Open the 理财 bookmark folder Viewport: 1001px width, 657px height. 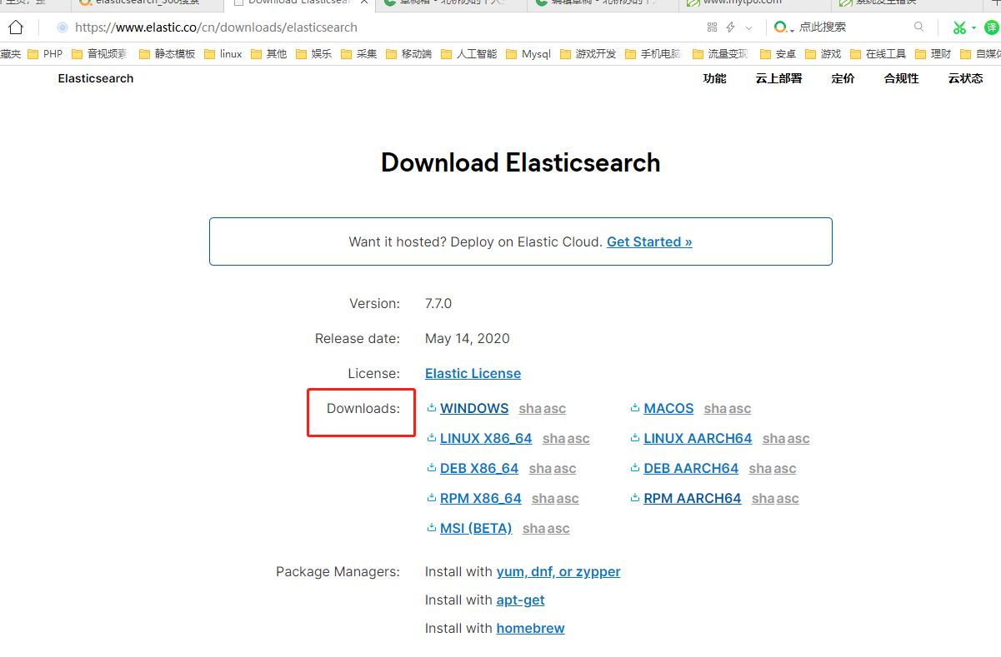click(933, 54)
